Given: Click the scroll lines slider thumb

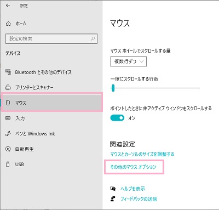Looking at the screenshot, I should pyautogui.click(x=113, y=88).
